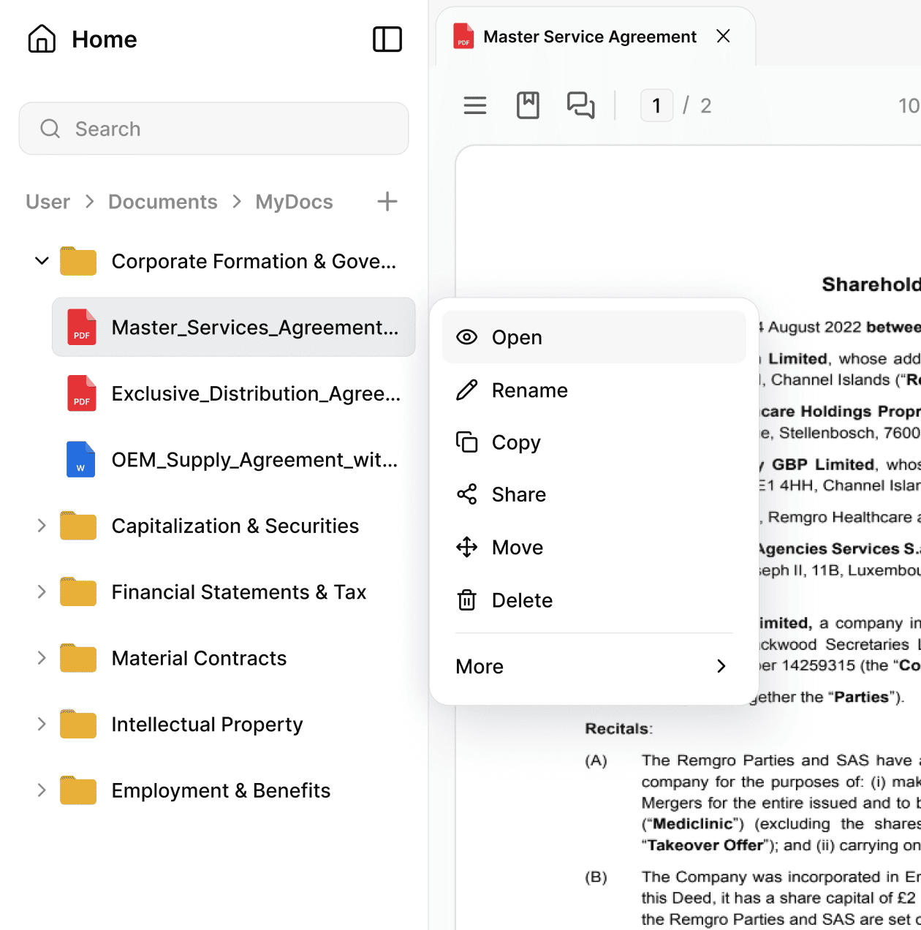Viewport: 921px width, 930px height.
Task: Expand the Intellectual Property folder
Action: [42, 724]
